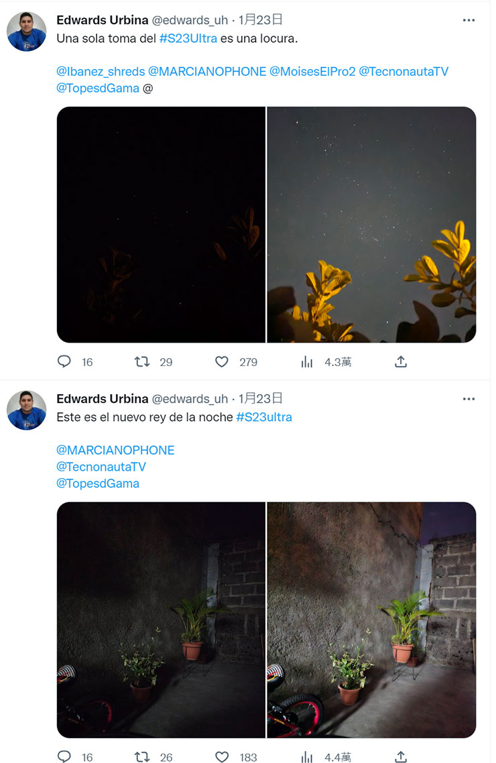Open @MoisesElPro2 mention link
This screenshot has height=763, width=496.
click(x=312, y=72)
